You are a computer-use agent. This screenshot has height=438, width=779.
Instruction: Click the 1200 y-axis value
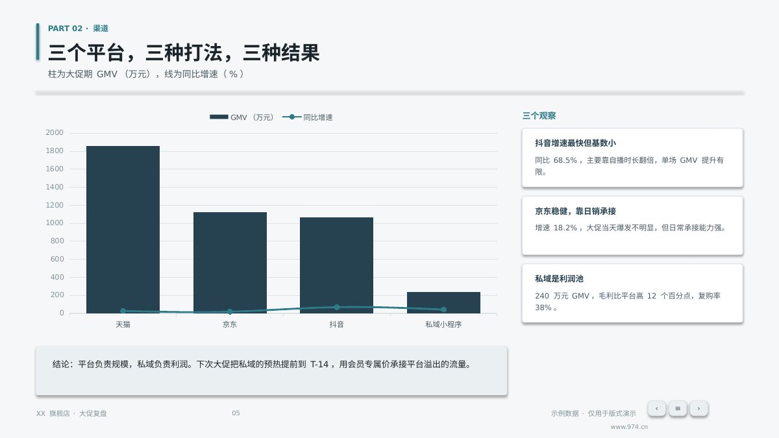point(55,205)
